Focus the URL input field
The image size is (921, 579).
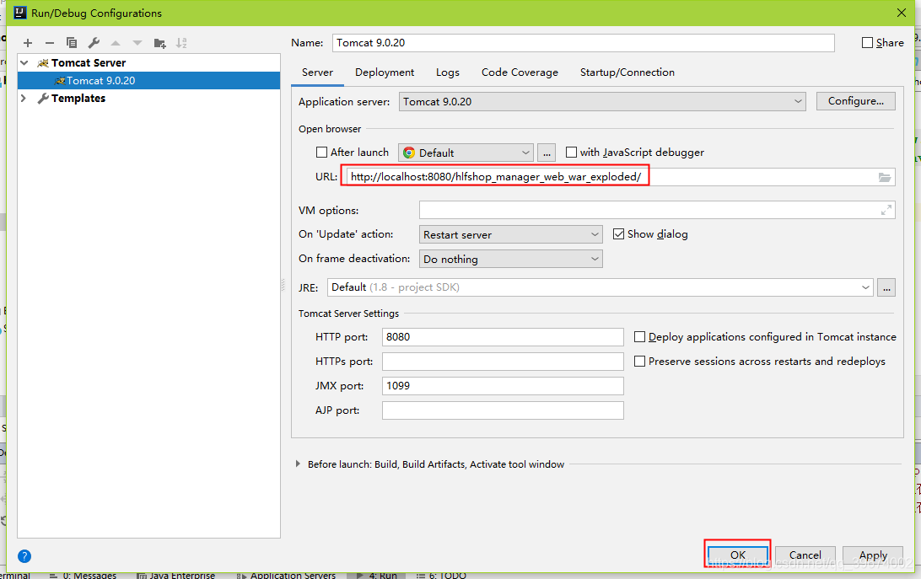(x=620, y=177)
